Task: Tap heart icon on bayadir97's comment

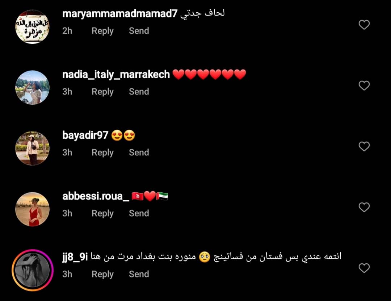Action: coord(364,146)
